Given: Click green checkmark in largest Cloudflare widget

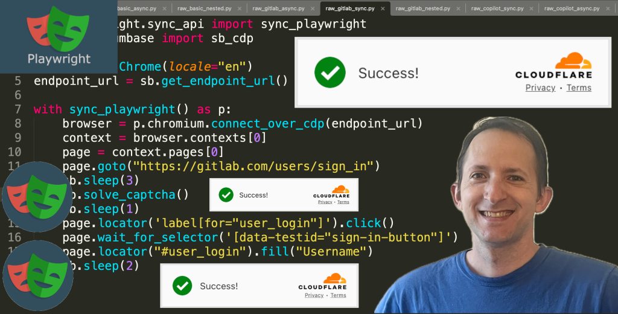Looking at the screenshot, I should coord(330,72).
